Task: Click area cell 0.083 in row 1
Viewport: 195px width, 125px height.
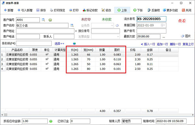Action: tap(117, 55)
